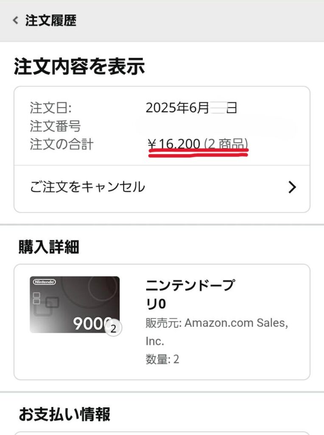Click the Nintendo logo on the card image
The height and width of the screenshot is (435, 324).
click(x=44, y=282)
